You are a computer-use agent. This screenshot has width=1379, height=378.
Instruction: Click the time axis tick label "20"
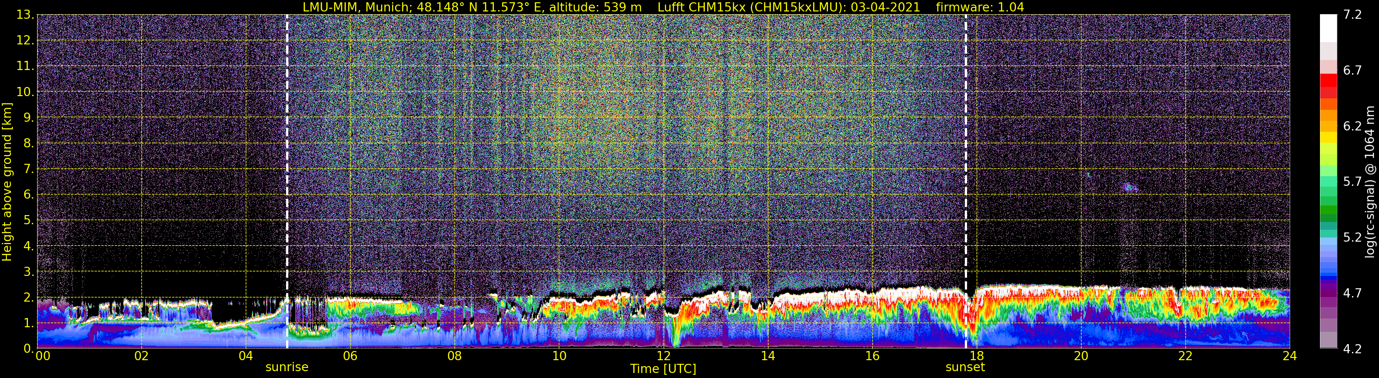click(1081, 356)
